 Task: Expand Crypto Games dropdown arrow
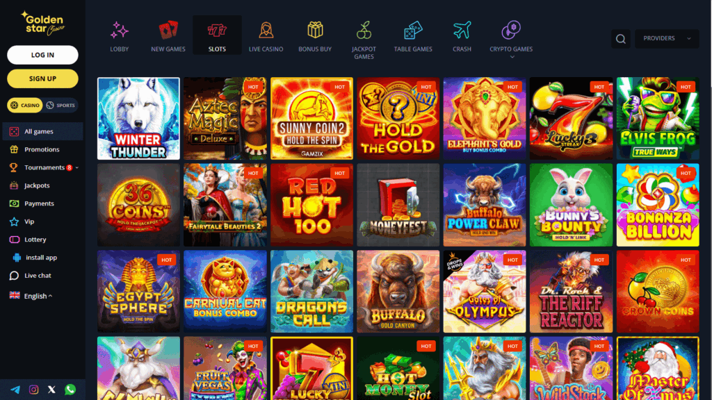[512, 57]
